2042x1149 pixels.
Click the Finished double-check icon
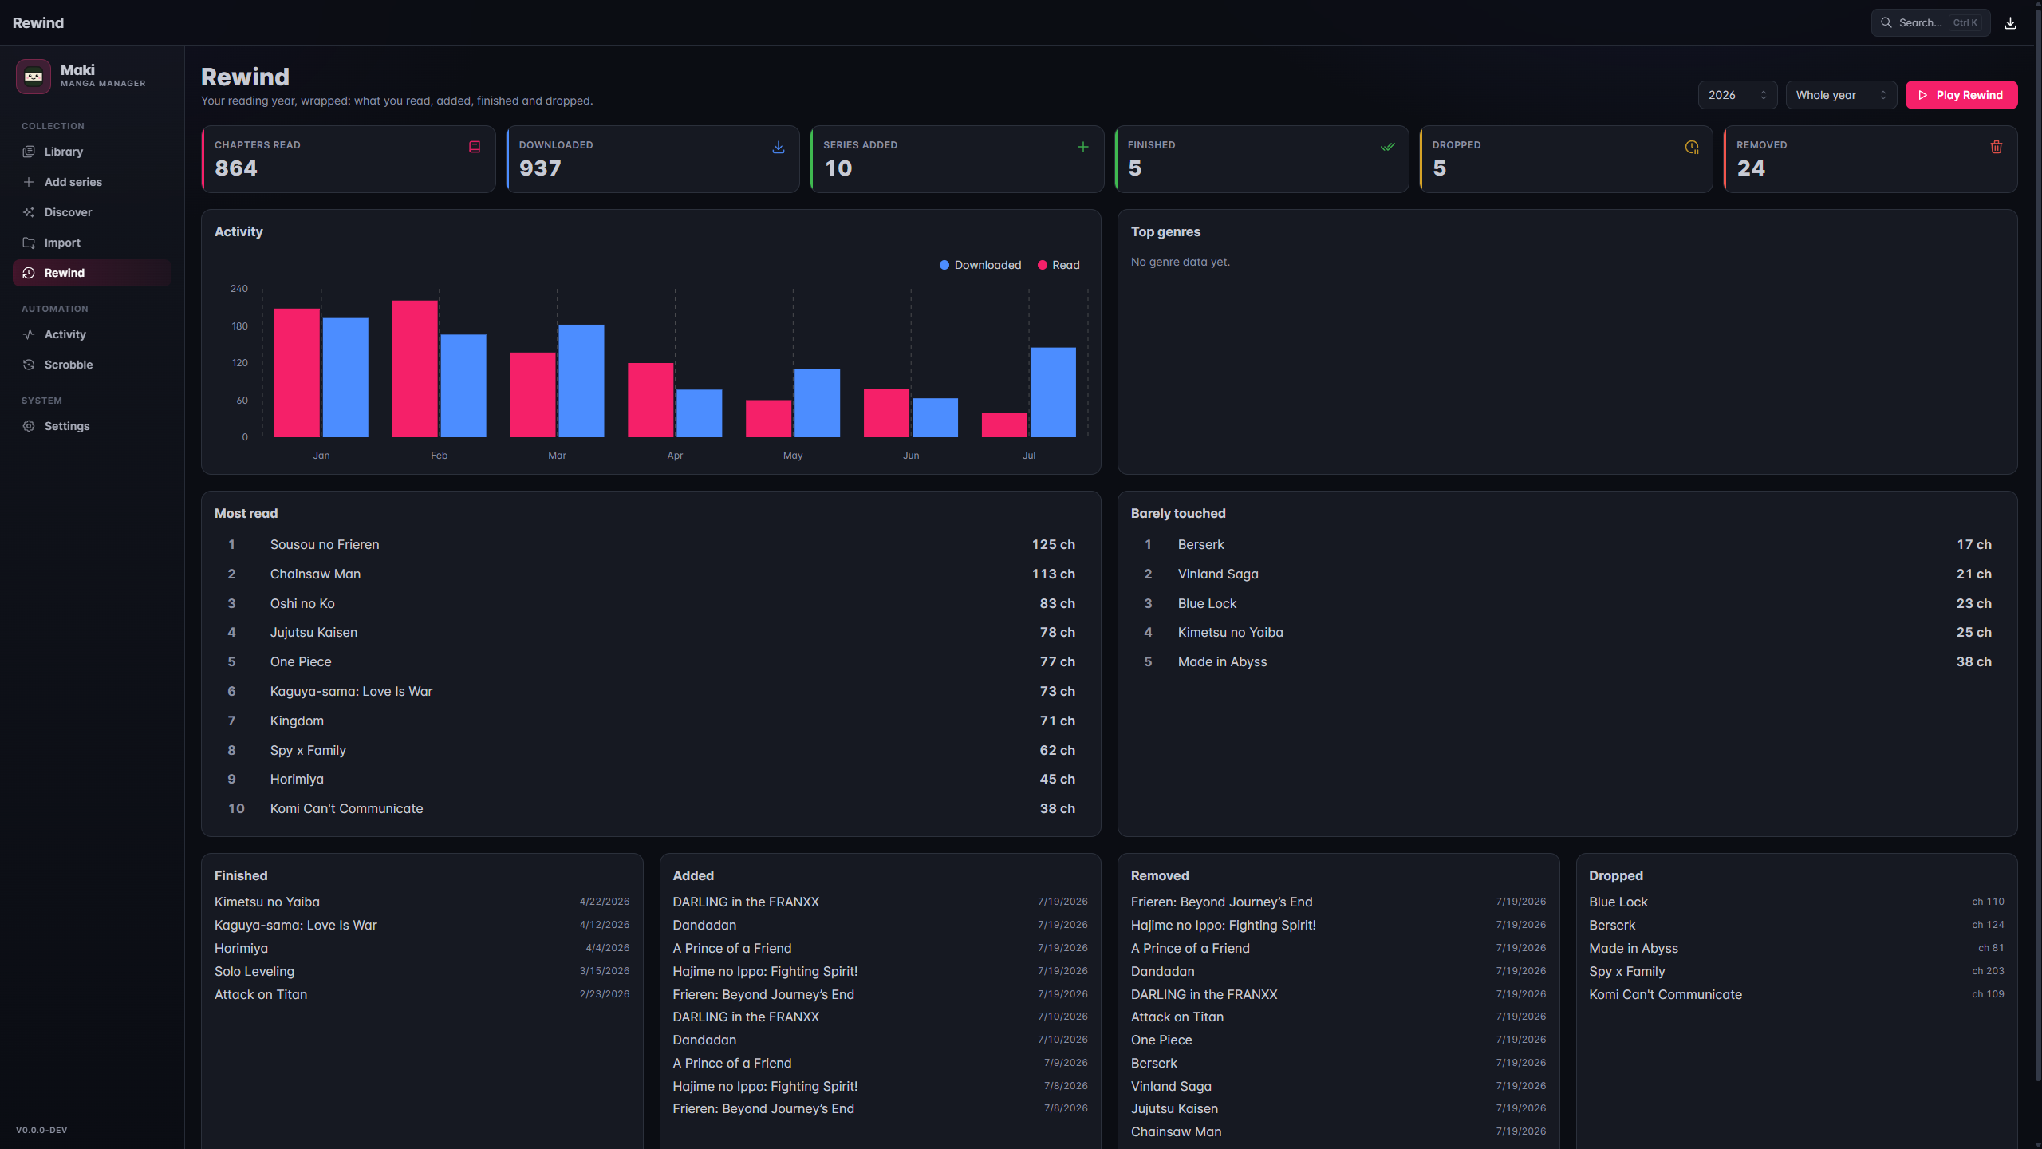coord(1388,147)
